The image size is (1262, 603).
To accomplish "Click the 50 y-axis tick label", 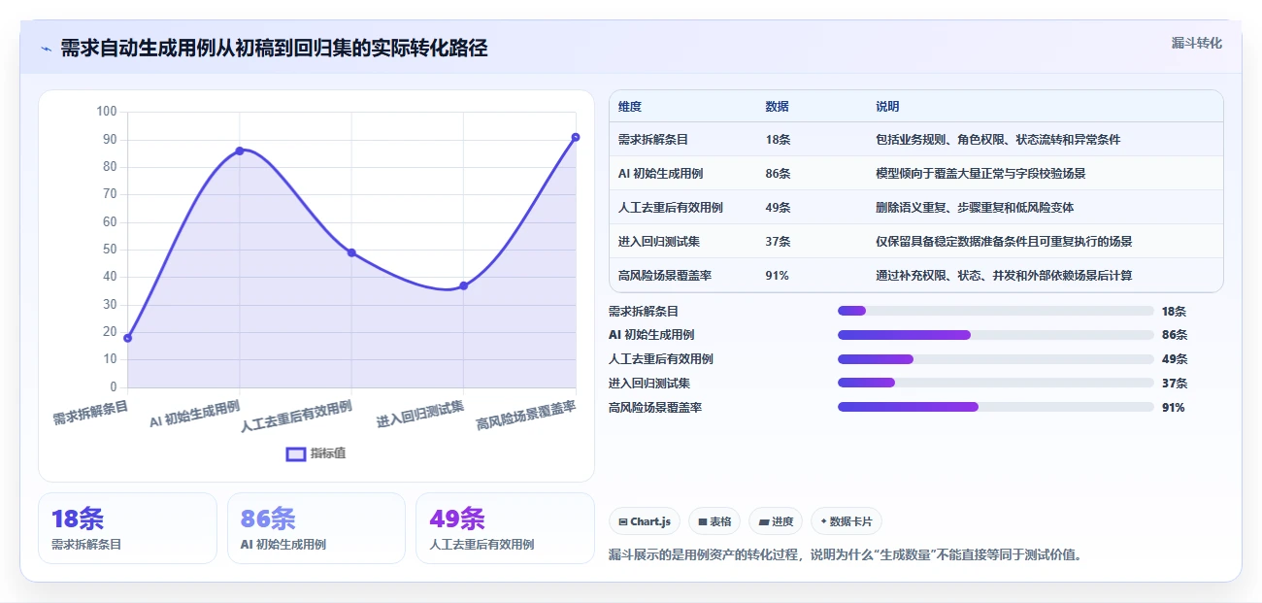I will (110, 250).
